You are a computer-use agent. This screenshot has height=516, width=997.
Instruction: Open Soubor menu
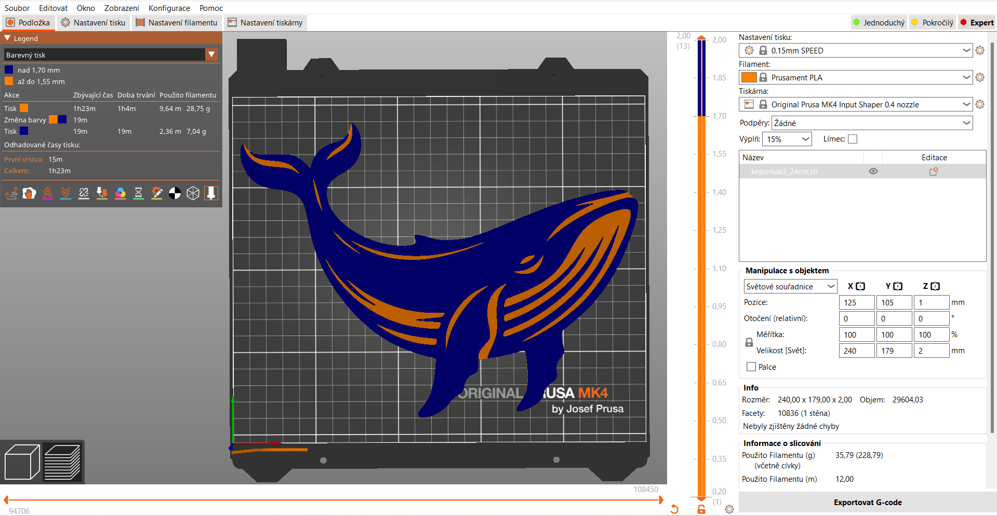[x=17, y=8]
